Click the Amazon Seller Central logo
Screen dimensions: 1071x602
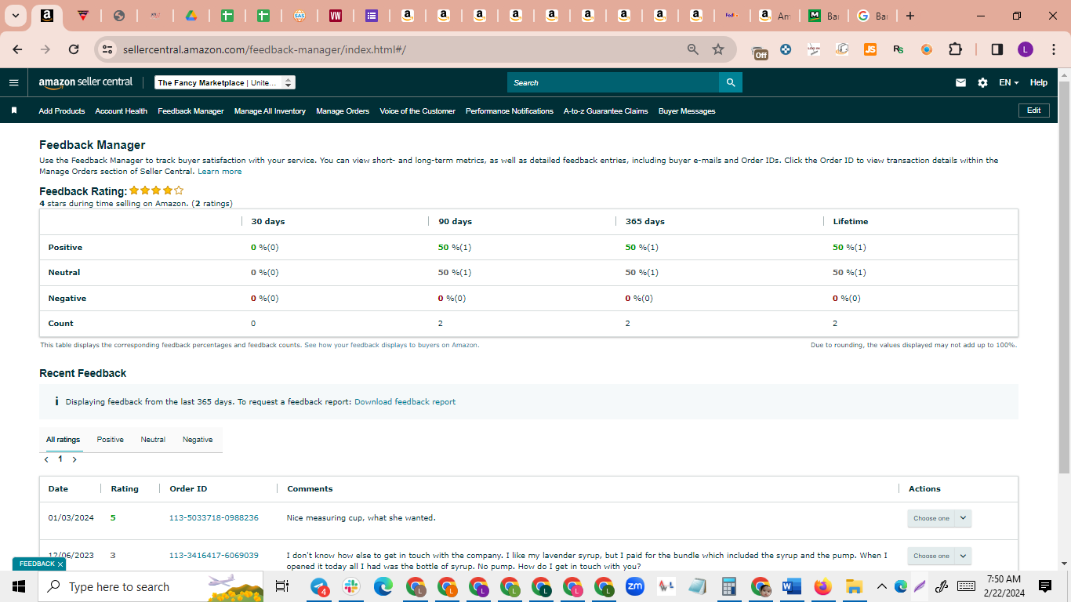[x=85, y=82]
